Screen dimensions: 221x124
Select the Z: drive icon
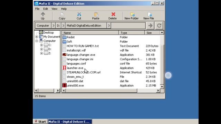point(46,53)
